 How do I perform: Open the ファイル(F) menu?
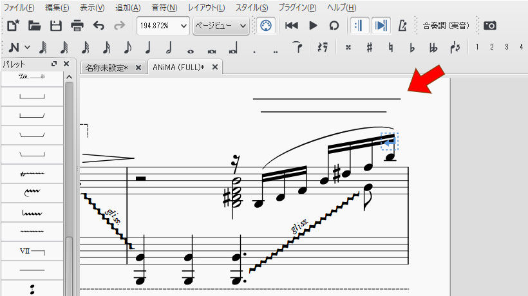click(19, 8)
